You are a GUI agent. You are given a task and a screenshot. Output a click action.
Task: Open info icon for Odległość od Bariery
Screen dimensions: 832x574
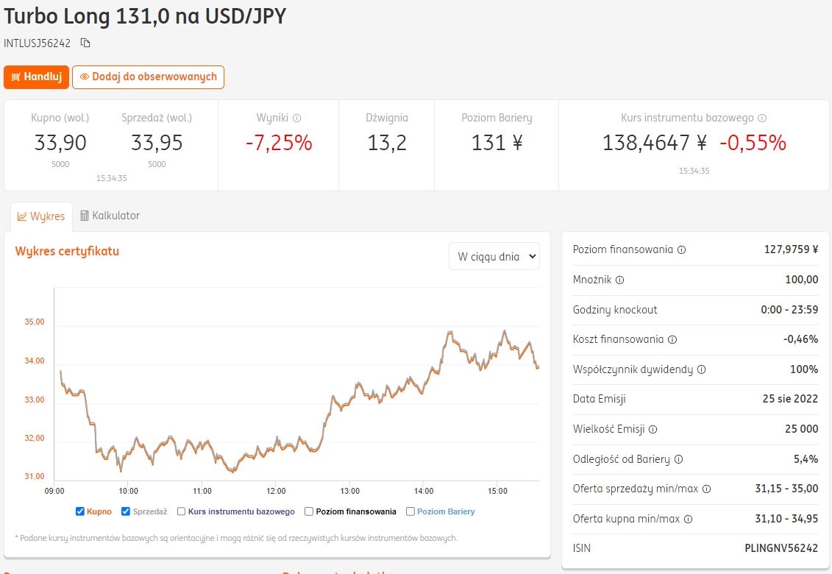[678, 459]
